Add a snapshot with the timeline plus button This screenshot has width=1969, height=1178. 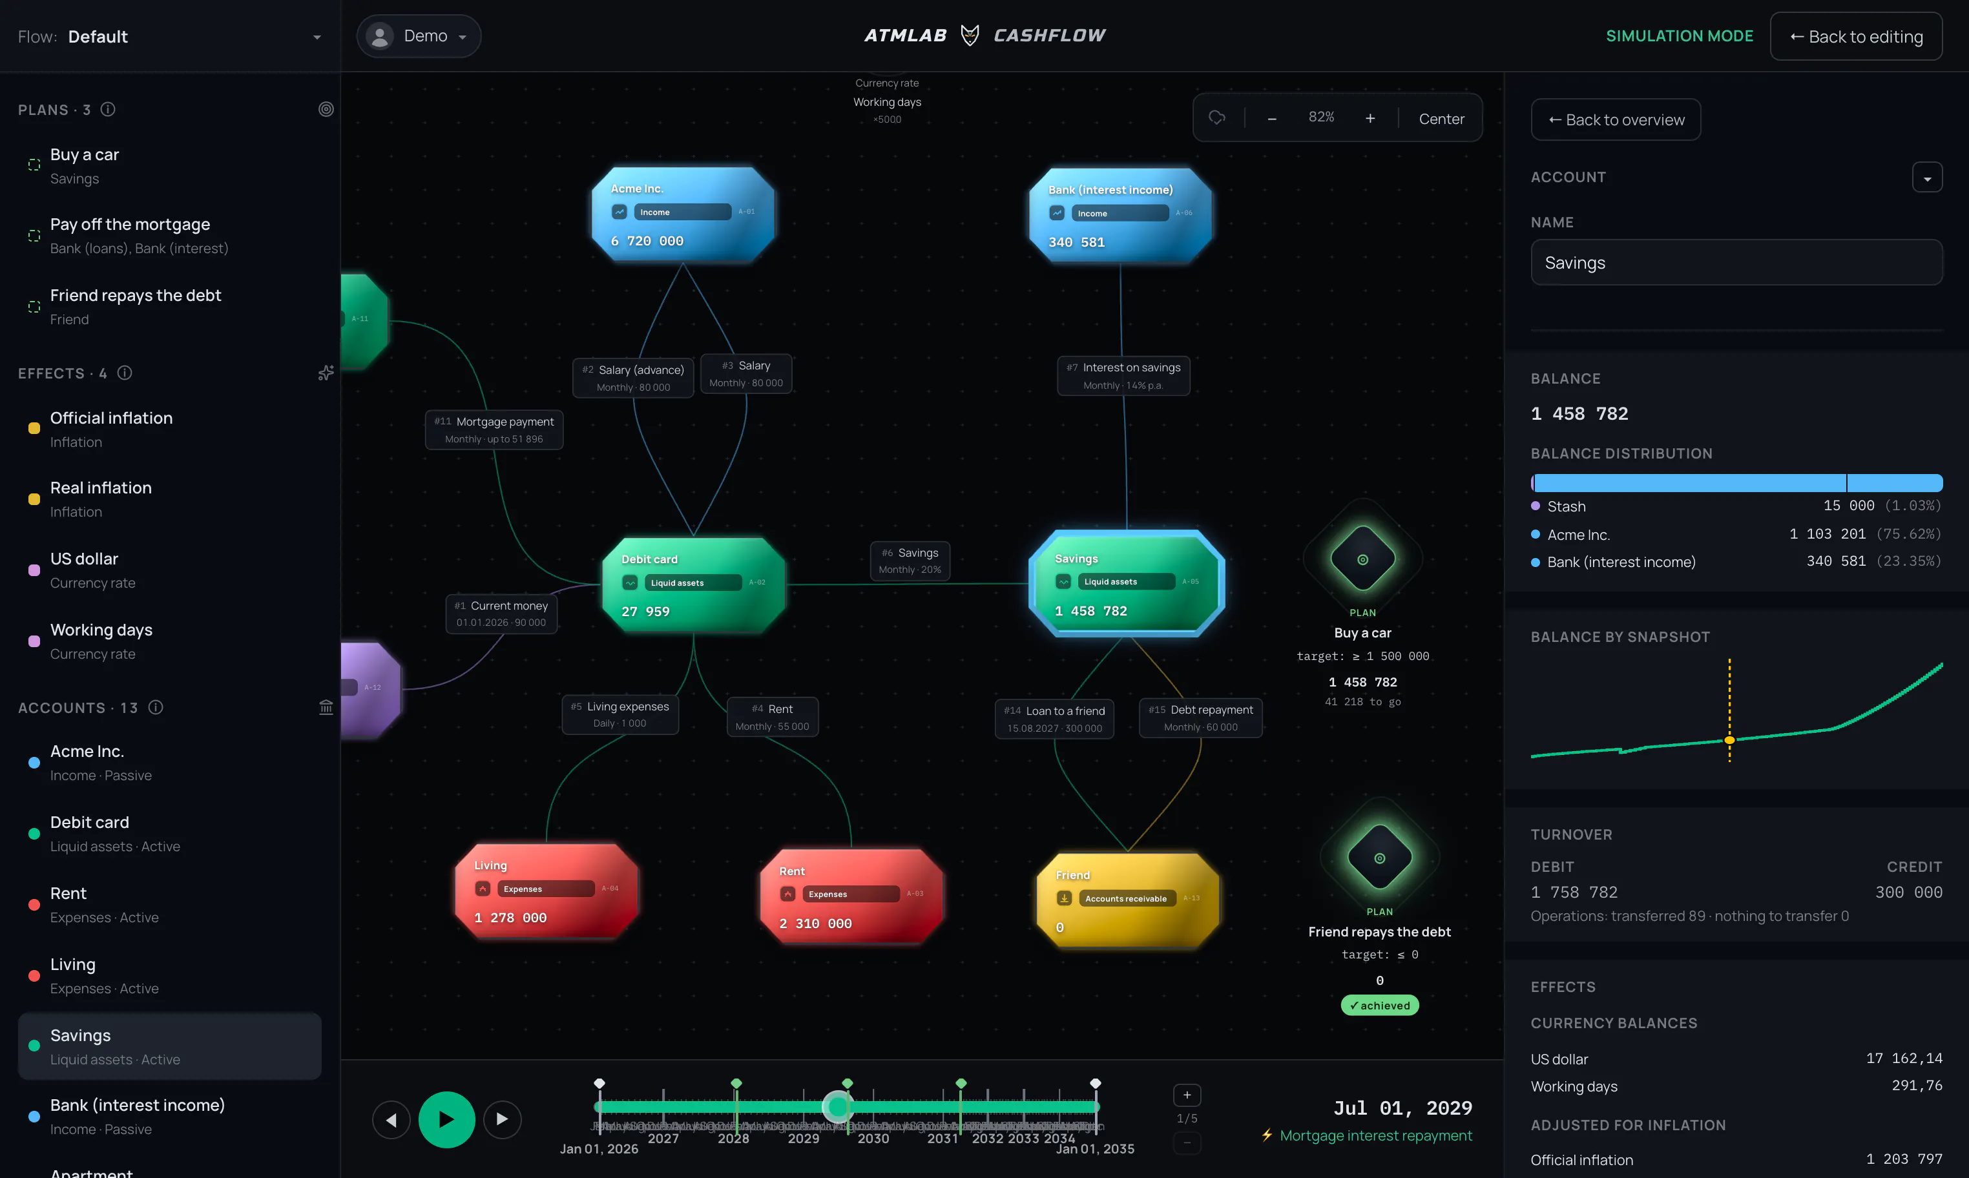[1187, 1095]
